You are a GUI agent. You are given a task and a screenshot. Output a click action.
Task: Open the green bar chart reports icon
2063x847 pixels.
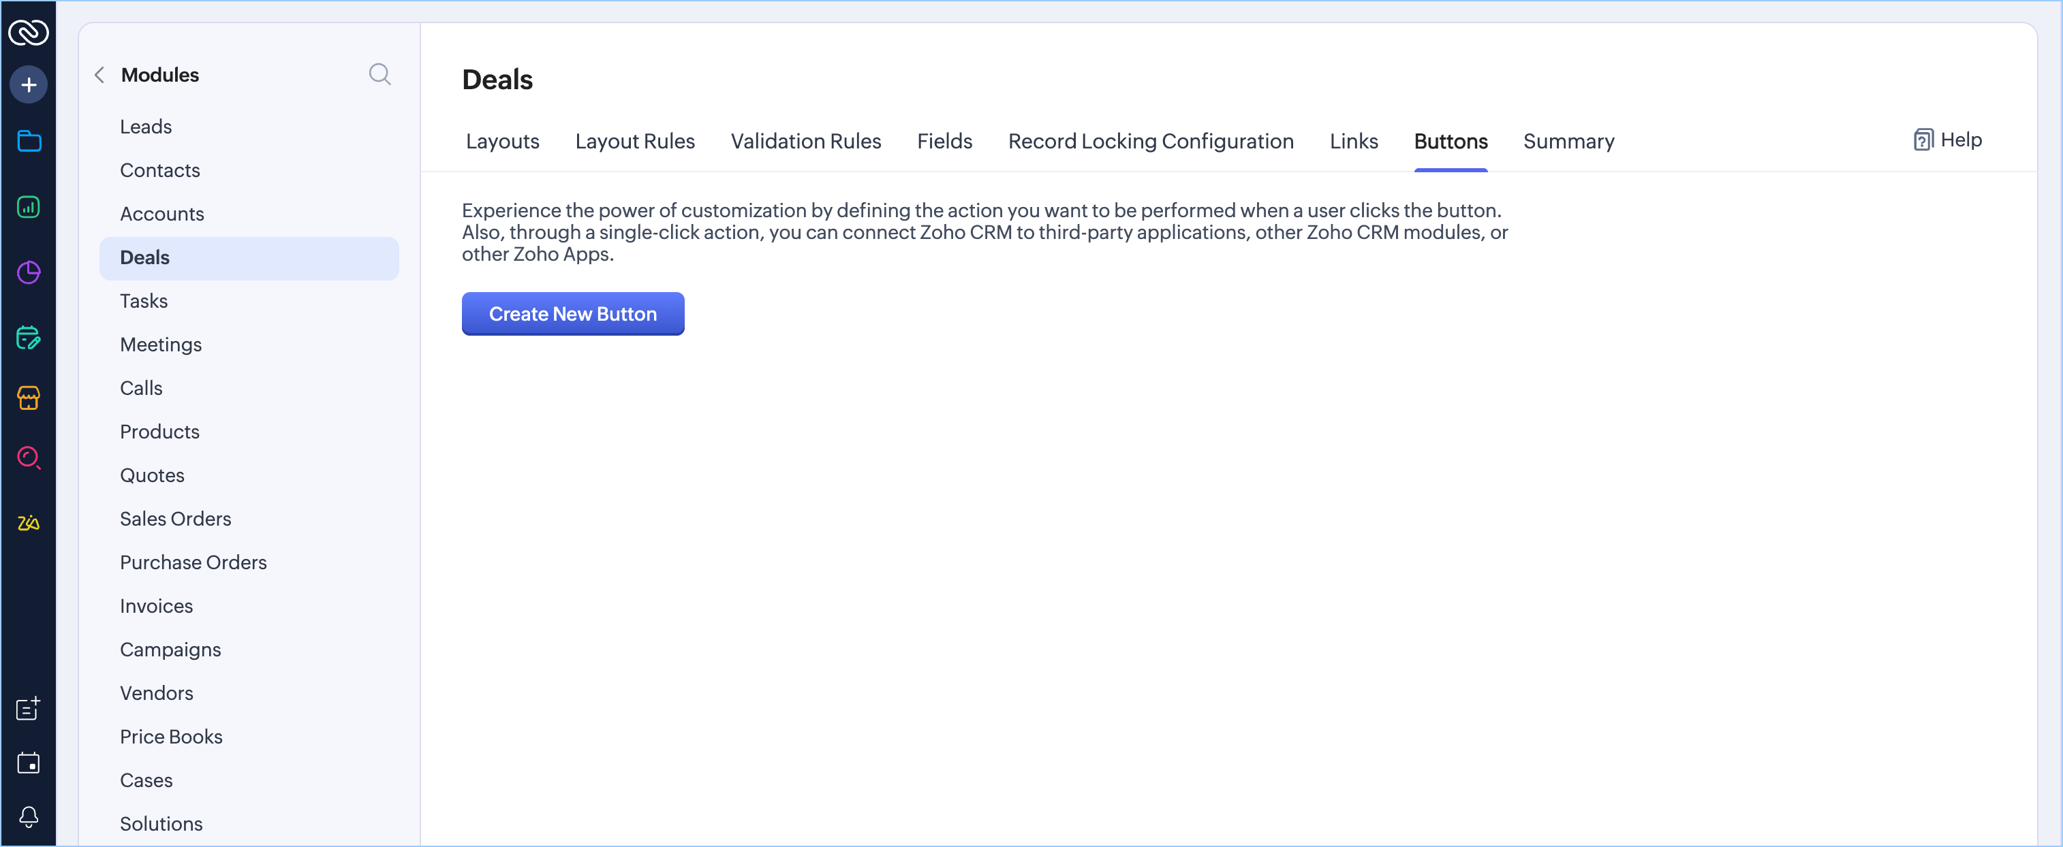[29, 208]
